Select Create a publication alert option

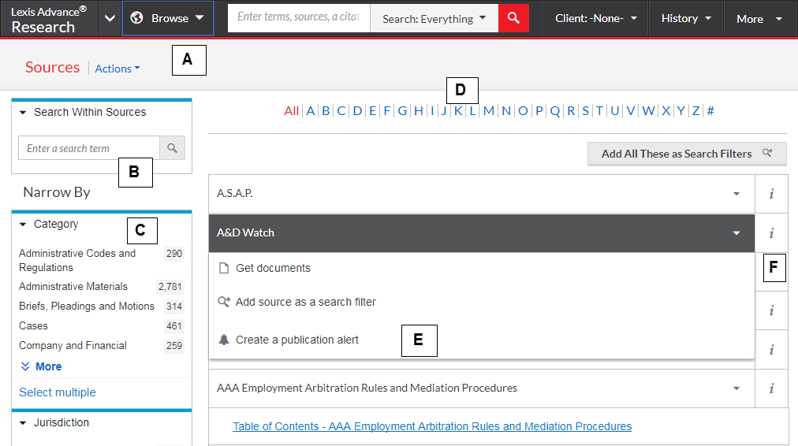click(x=296, y=340)
